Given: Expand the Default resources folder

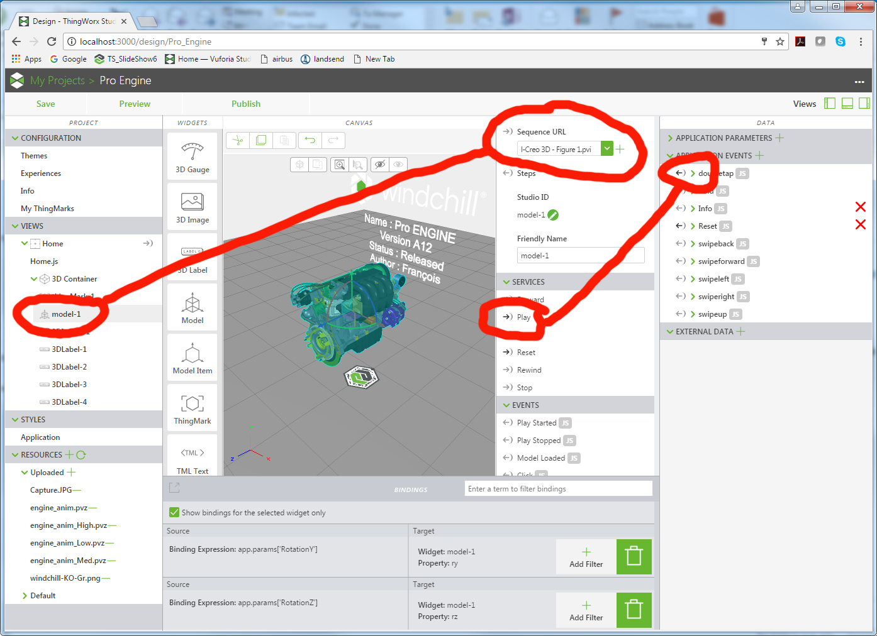Looking at the screenshot, I should 25,596.
